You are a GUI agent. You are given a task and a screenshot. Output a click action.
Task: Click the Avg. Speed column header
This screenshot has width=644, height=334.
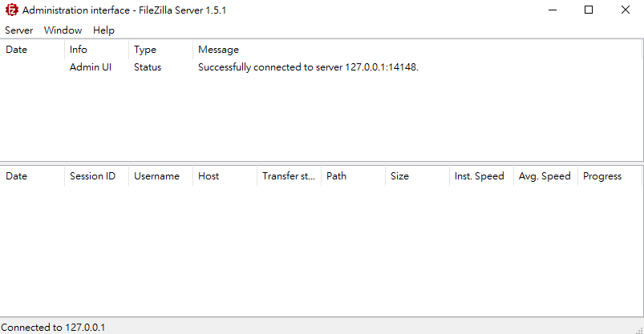coord(545,176)
